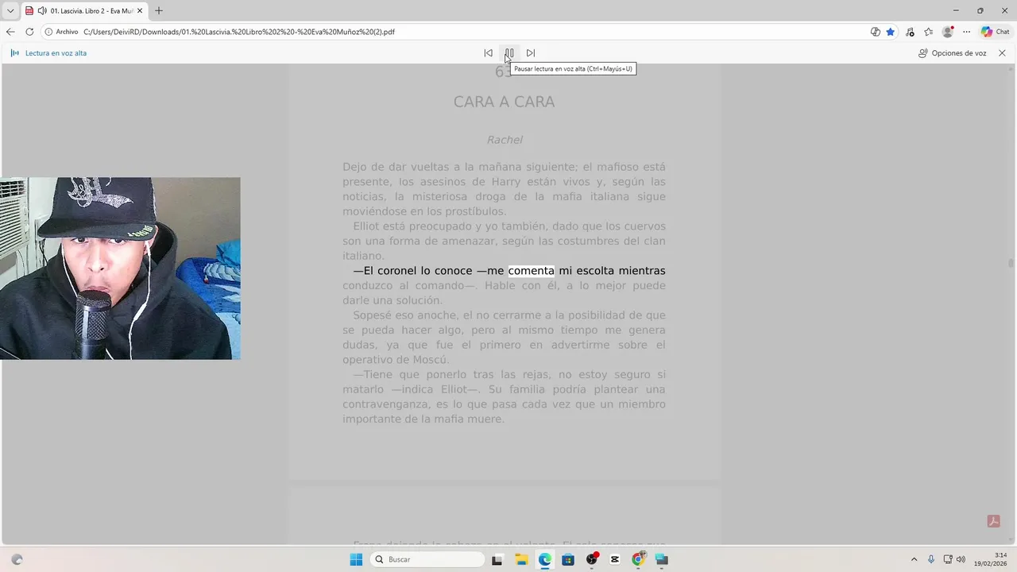Click the Lectura en voz alta label
Image resolution: width=1017 pixels, height=572 pixels.
(56, 53)
